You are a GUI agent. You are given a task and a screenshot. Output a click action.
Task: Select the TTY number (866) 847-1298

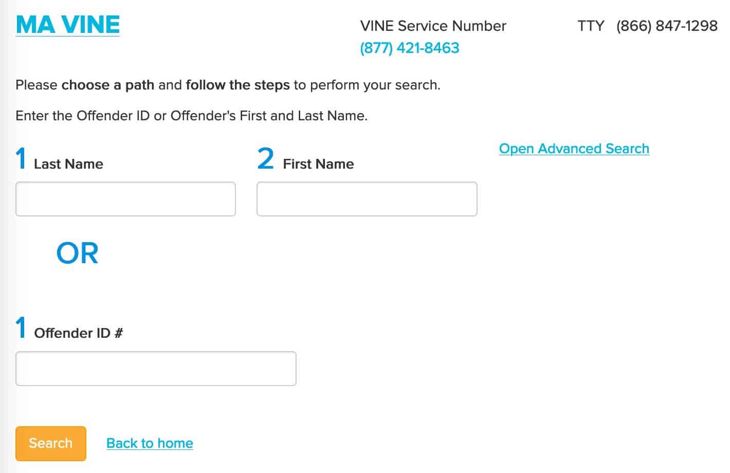point(666,26)
